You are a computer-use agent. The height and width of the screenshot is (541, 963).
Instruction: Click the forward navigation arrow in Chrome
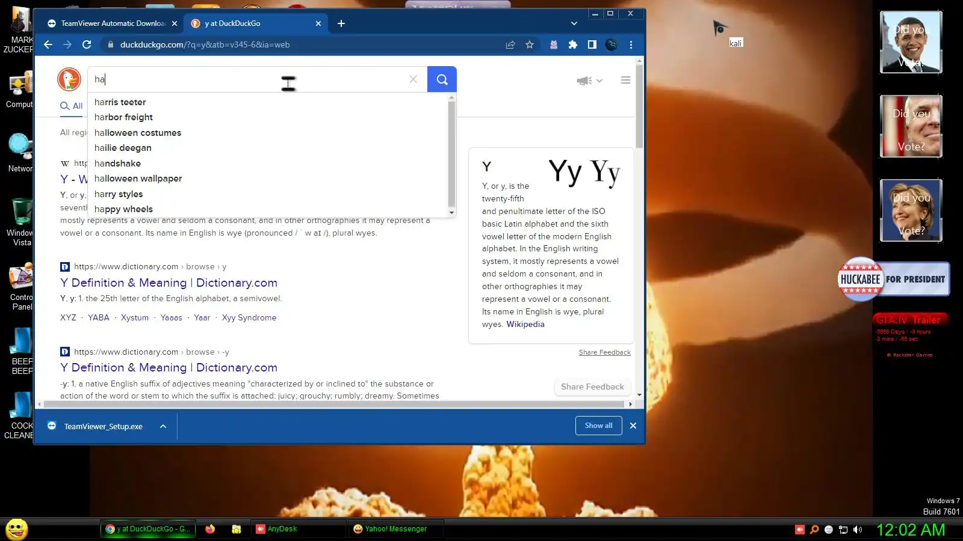click(x=67, y=44)
